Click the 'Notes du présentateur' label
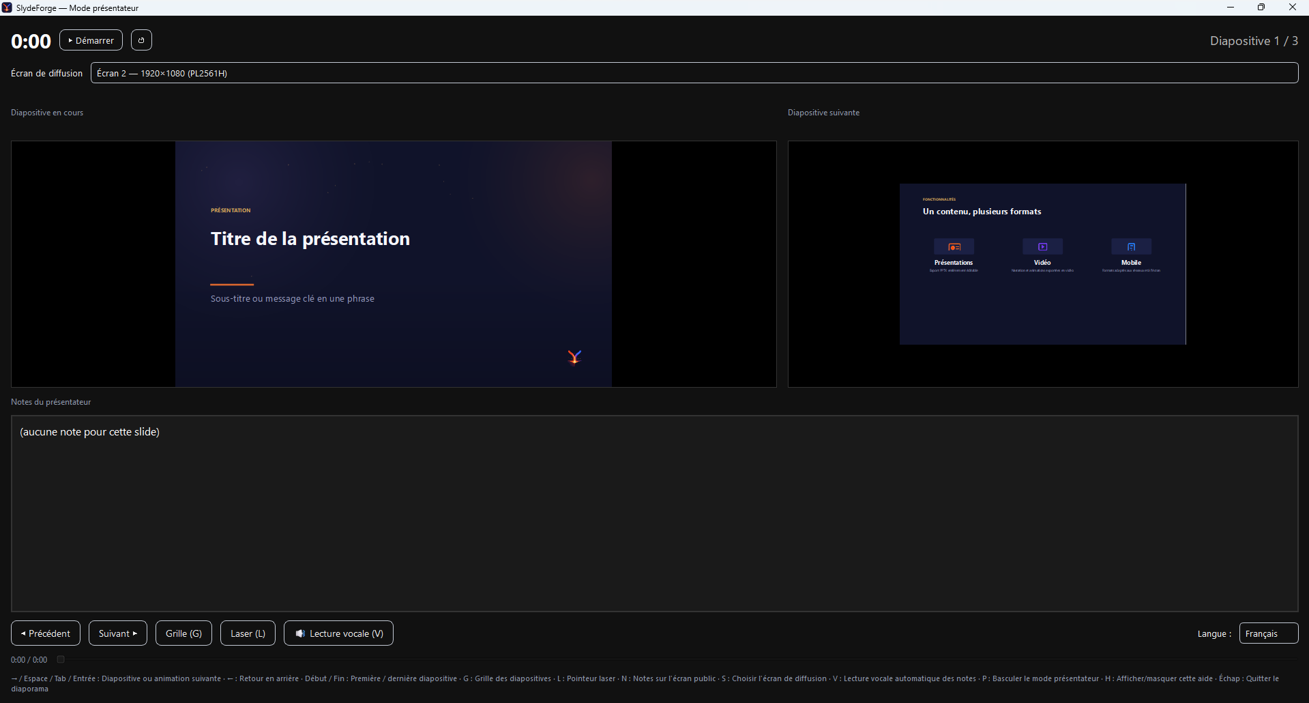This screenshot has height=703, width=1309. [x=50, y=402]
